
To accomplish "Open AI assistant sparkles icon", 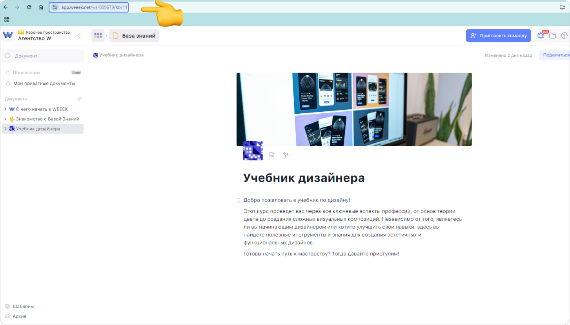I will pyautogui.click(x=286, y=155).
